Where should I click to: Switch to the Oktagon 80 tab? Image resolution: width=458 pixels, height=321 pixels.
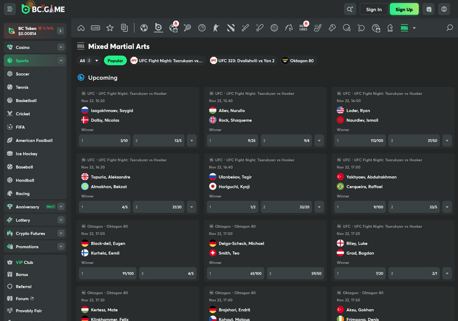pos(298,61)
